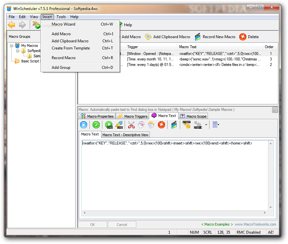Click the NUM status bar indicator
The width and height of the screenshot is (288, 244).
click(194, 232)
